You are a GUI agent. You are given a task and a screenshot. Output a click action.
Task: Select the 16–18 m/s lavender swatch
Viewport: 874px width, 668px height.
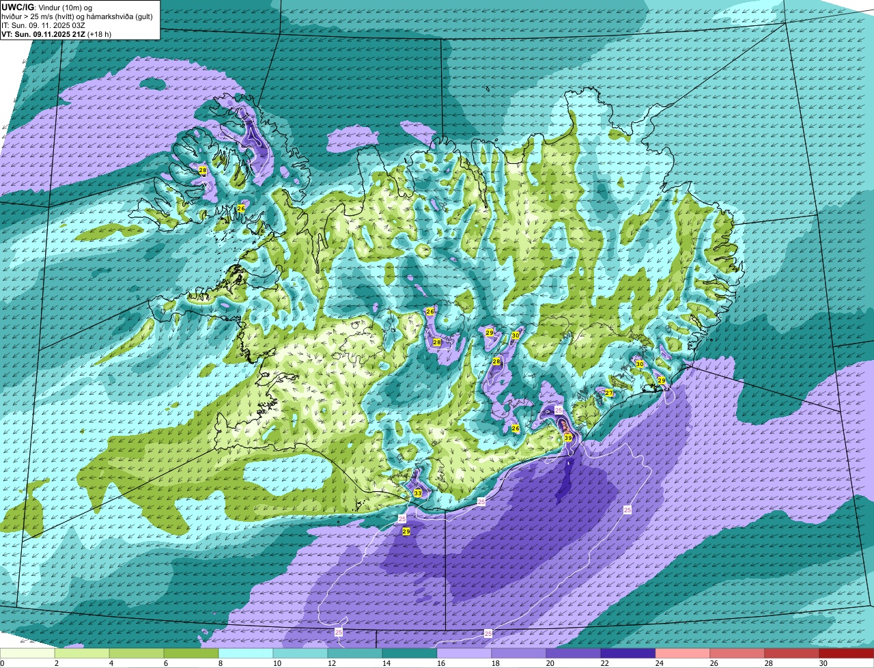(464, 654)
